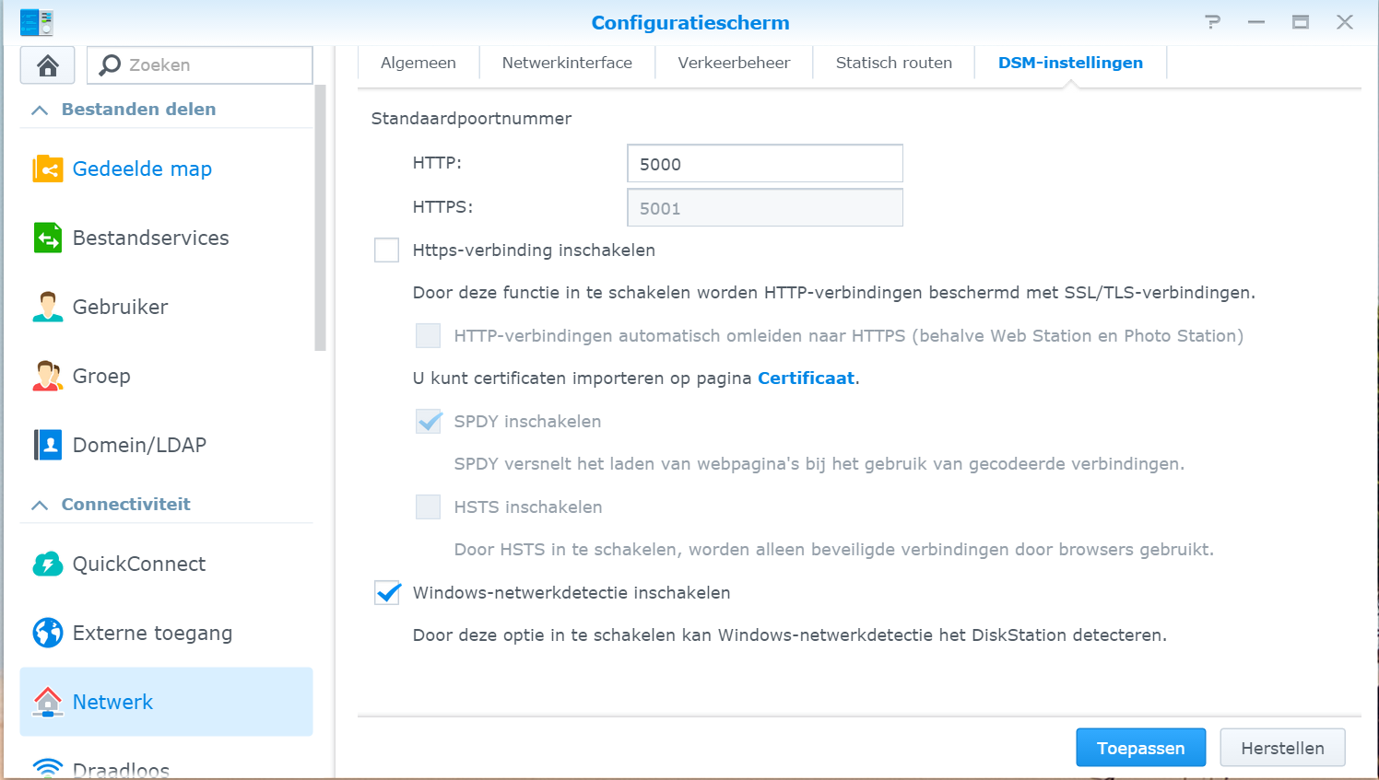Screen dimensions: 1379x780
Task: Switch to the Statisch routen tab
Action: tap(893, 63)
